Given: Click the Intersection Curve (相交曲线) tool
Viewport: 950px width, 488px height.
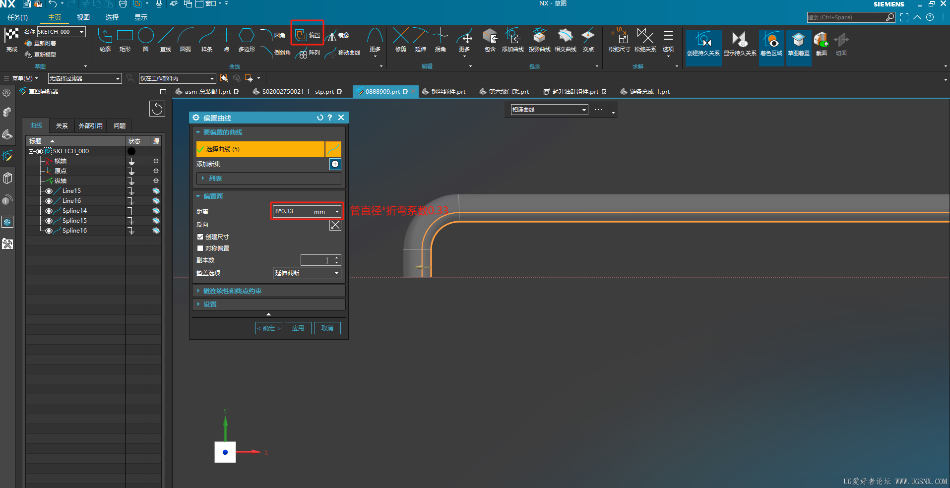Looking at the screenshot, I should coord(565,40).
